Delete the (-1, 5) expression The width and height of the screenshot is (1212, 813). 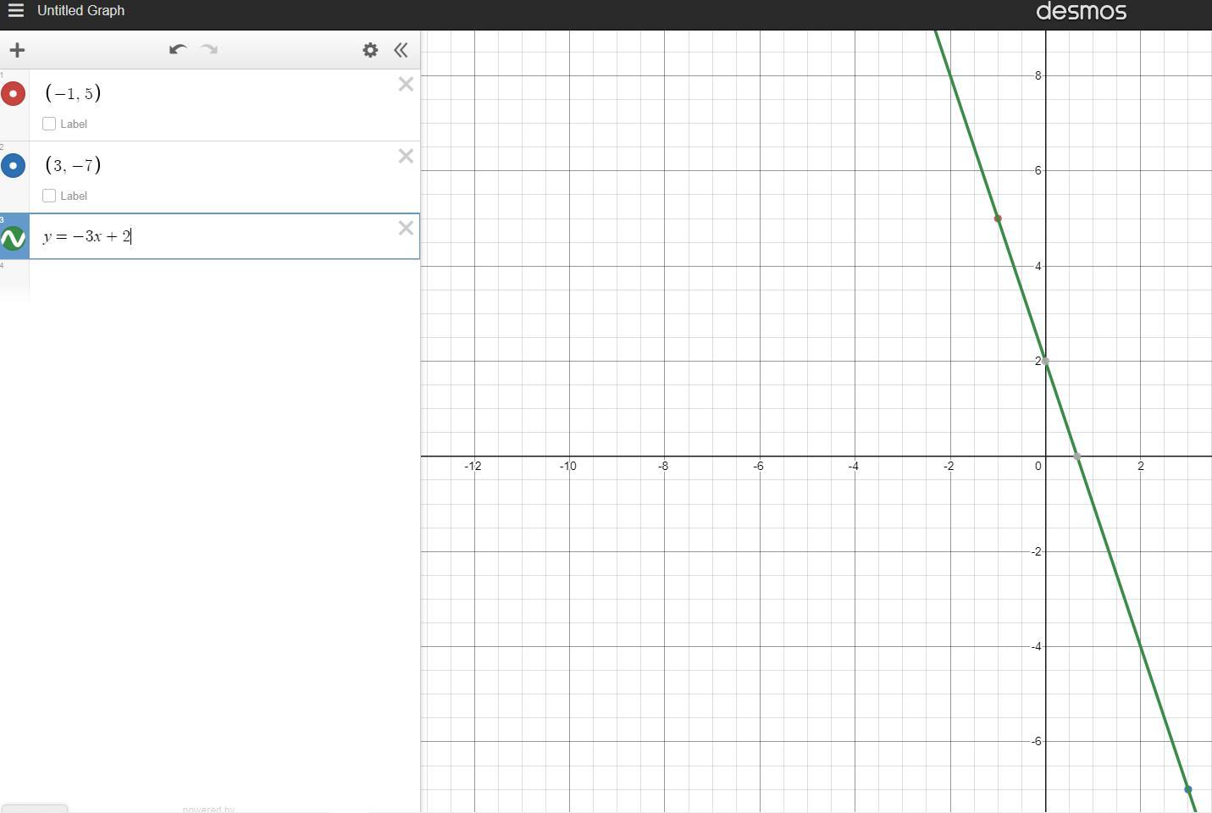coord(406,84)
